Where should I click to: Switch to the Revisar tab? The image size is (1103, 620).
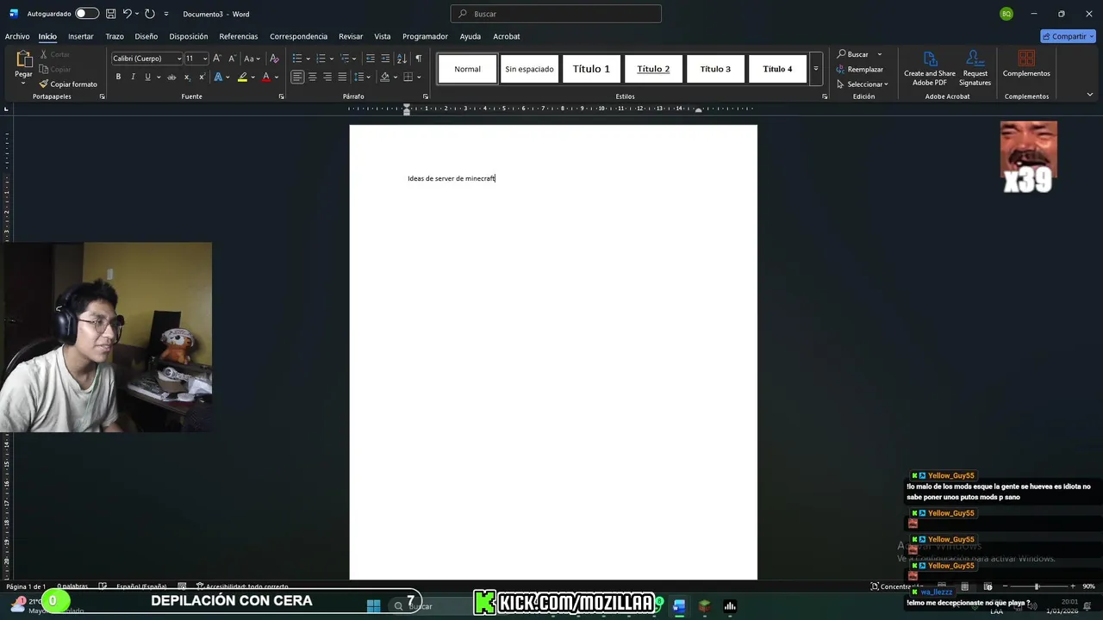pyautogui.click(x=351, y=36)
